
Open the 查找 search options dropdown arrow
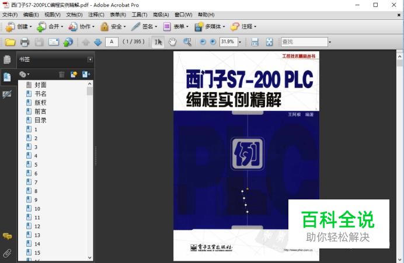(x=329, y=42)
